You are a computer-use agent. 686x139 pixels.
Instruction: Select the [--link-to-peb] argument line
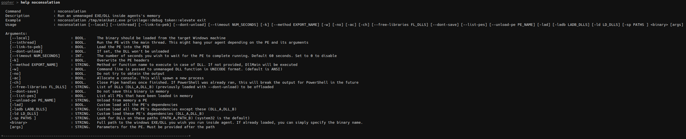tap(26, 47)
